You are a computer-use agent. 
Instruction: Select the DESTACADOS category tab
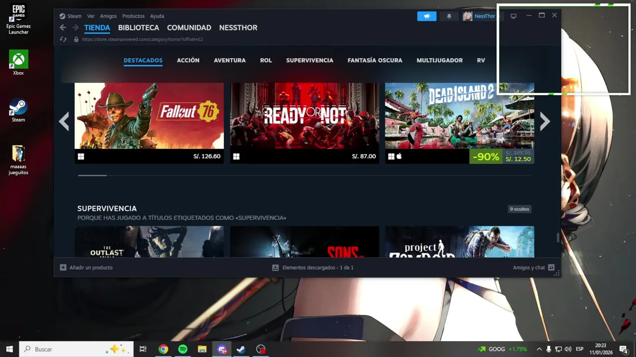(143, 60)
